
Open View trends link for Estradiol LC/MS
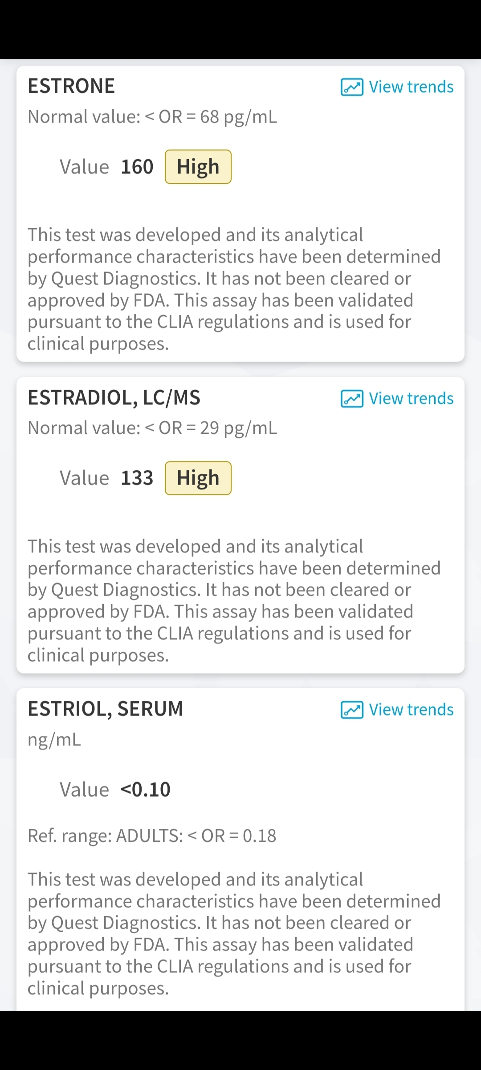(x=397, y=399)
